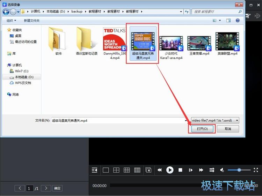Close all windows icon in player bar
The width and height of the screenshot is (262, 196).
pyautogui.click(x=148, y=170)
